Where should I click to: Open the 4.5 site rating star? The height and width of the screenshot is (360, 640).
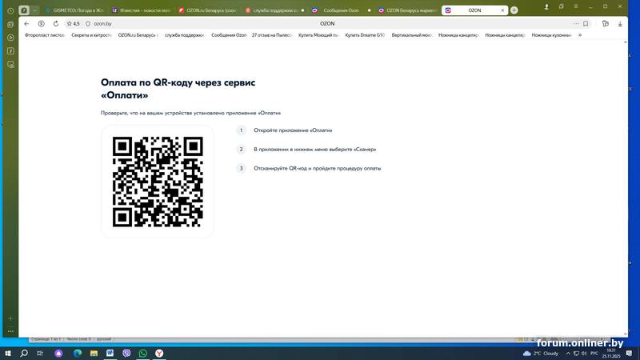(73, 24)
